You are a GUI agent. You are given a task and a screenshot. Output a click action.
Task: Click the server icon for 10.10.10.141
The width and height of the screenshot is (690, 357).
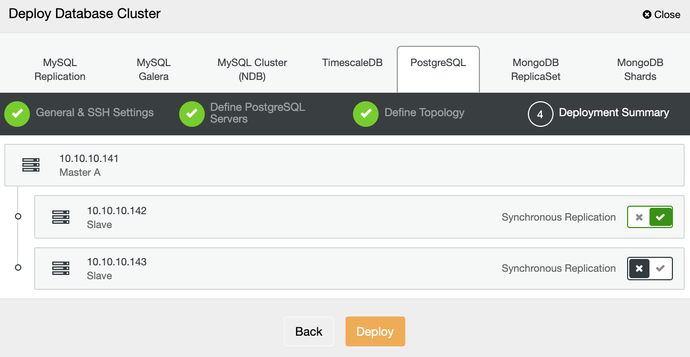click(x=31, y=165)
